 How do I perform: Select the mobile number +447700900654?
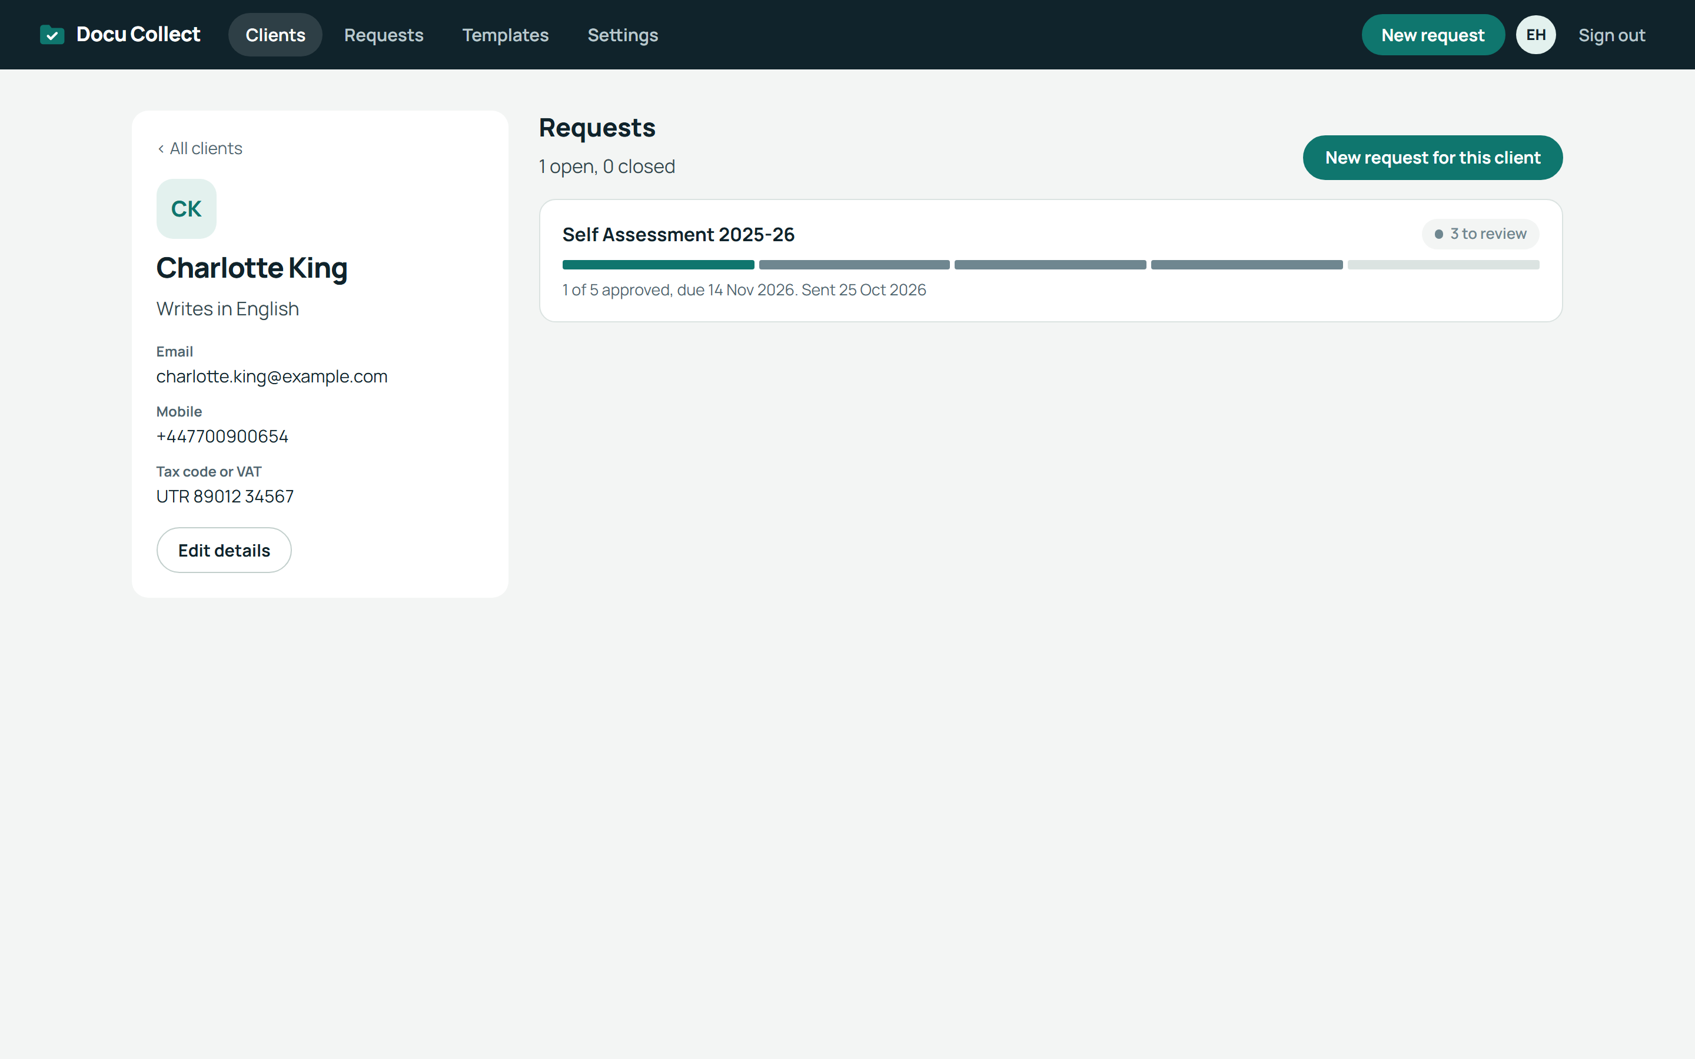pyautogui.click(x=222, y=437)
